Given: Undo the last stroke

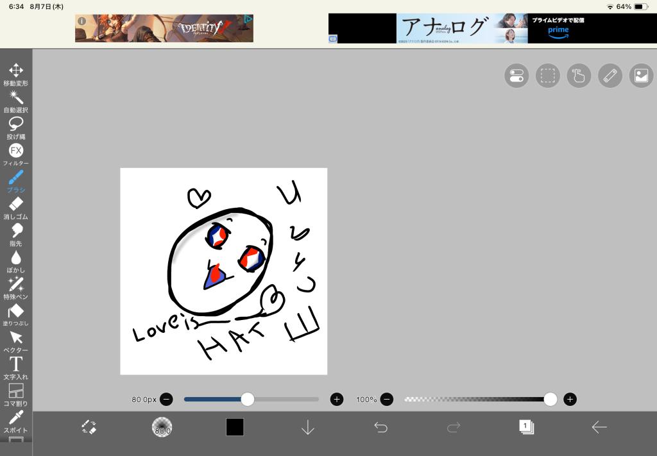Looking at the screenshot, I should 381,427.
